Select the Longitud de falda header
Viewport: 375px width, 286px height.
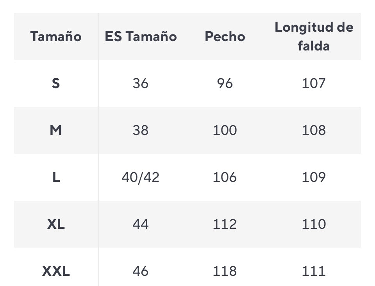314,36
